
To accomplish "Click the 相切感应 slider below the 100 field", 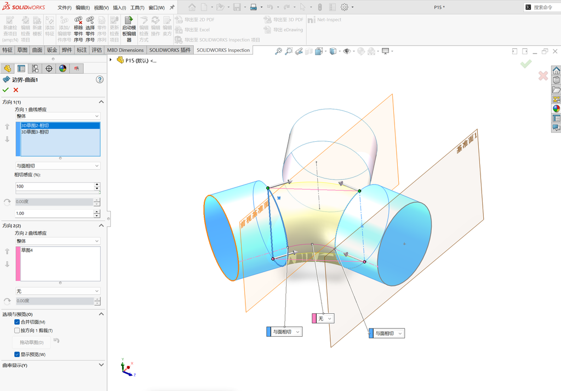I will point(58,193).
